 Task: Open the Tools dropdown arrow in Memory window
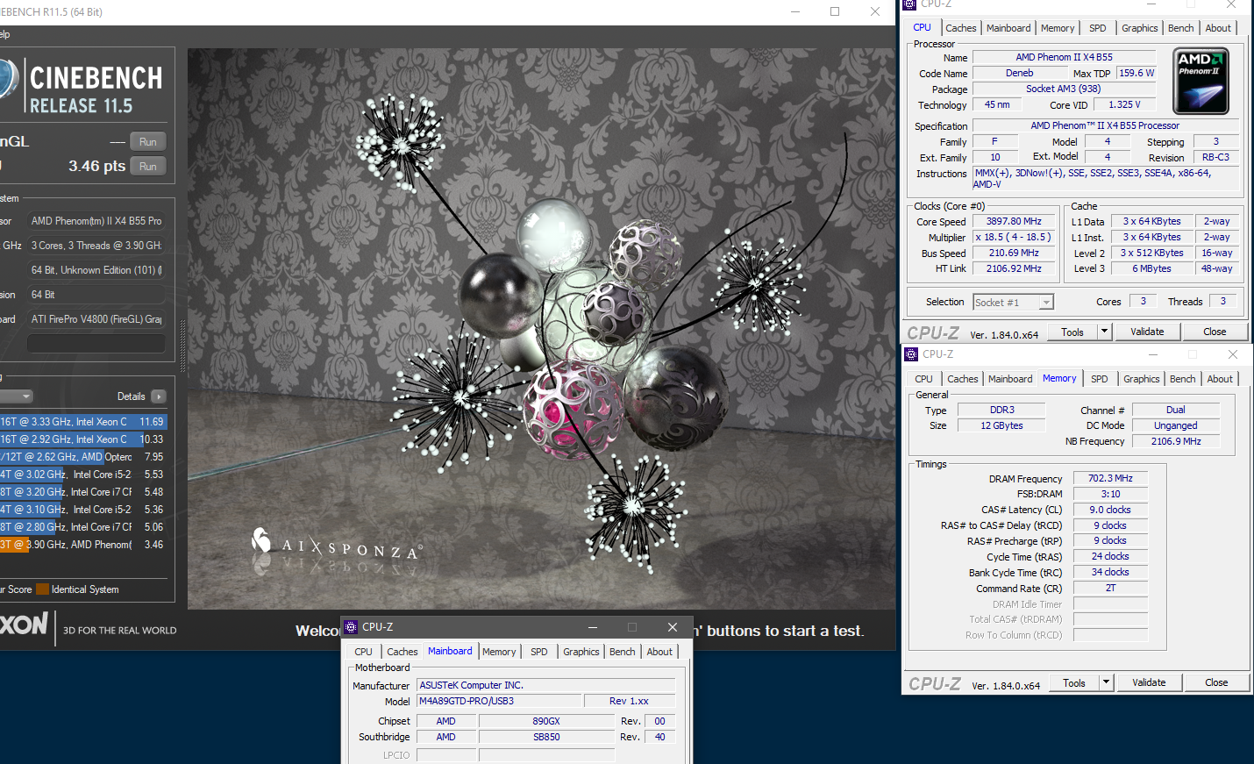tap(1106, 682)
